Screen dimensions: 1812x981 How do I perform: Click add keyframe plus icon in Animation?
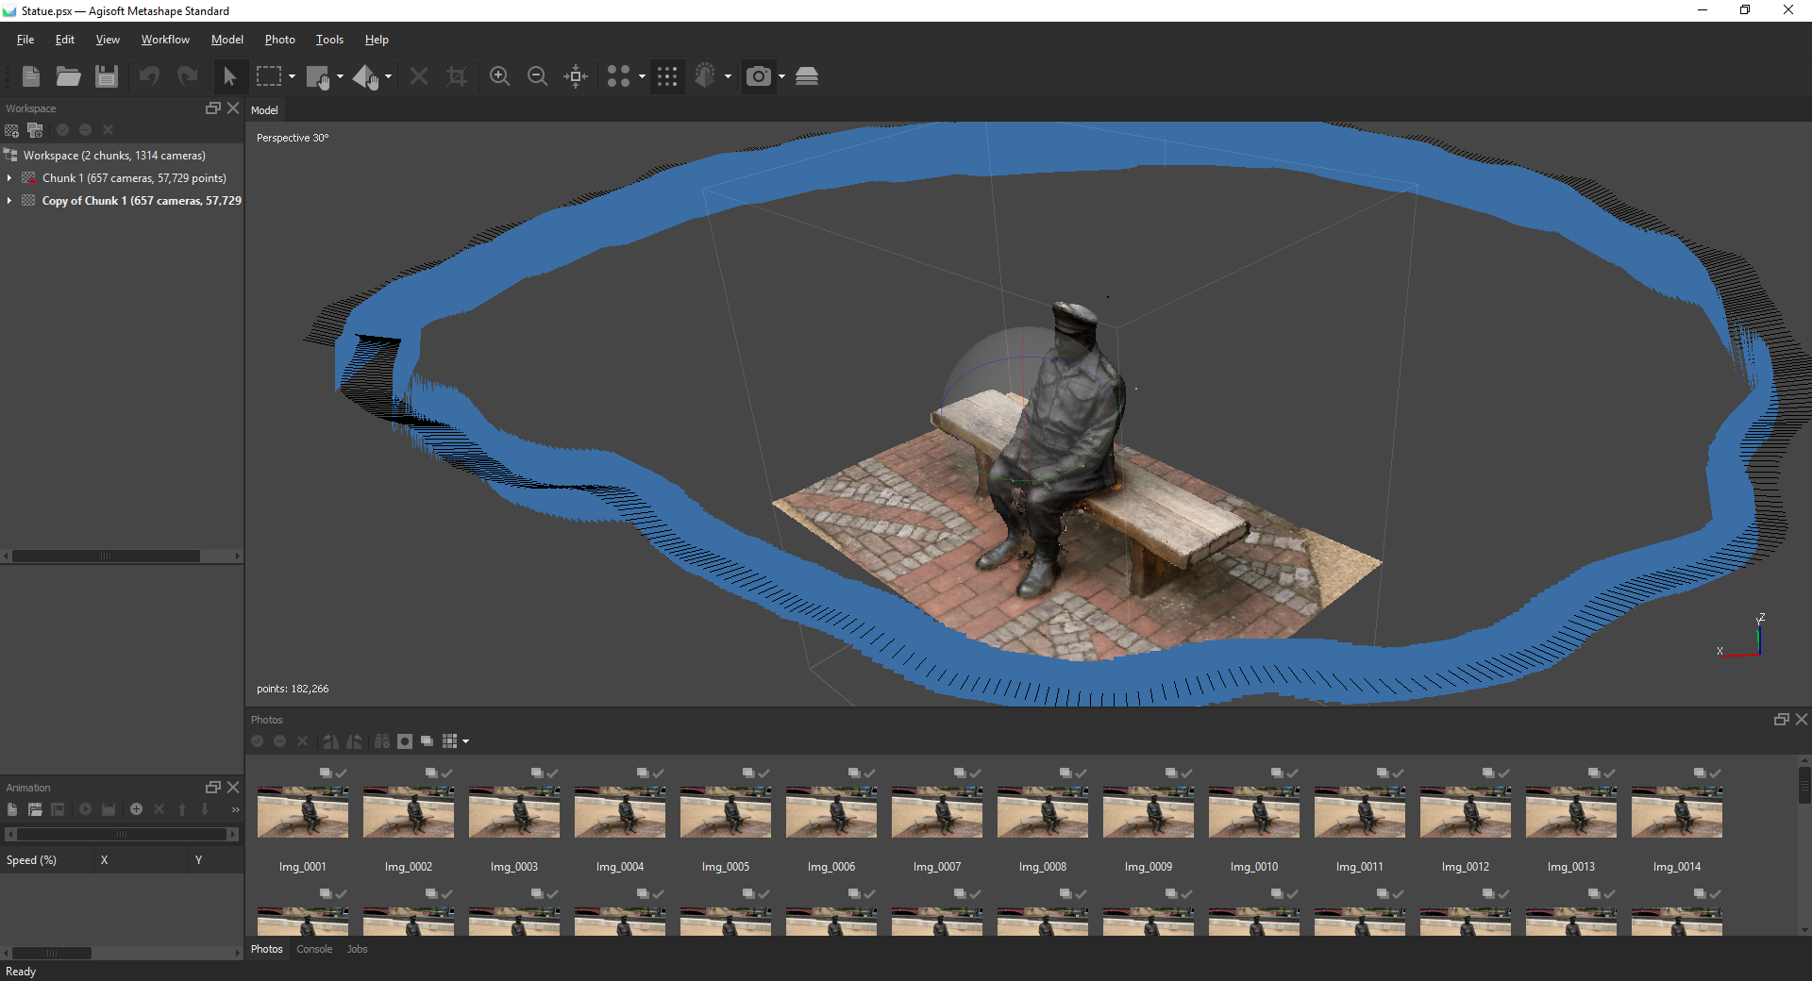pos(136,809)
